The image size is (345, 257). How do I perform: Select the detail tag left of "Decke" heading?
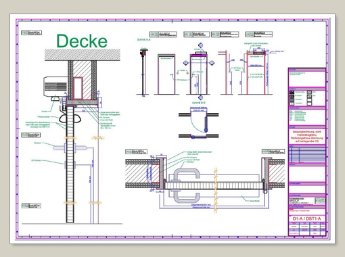tap(32, 32)
